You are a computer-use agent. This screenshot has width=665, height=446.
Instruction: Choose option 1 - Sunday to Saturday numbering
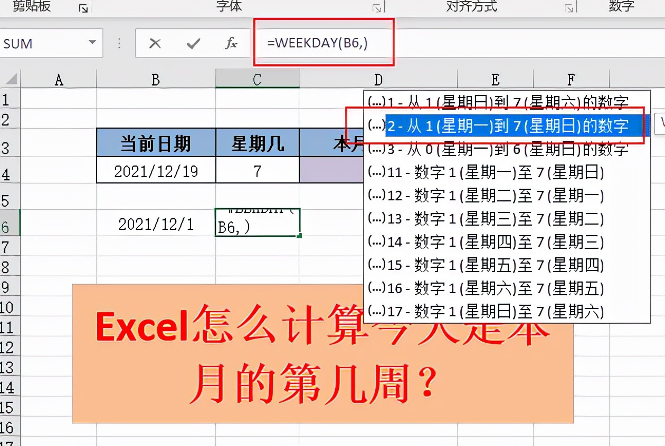pyautogui.click(x=507, y=101)
